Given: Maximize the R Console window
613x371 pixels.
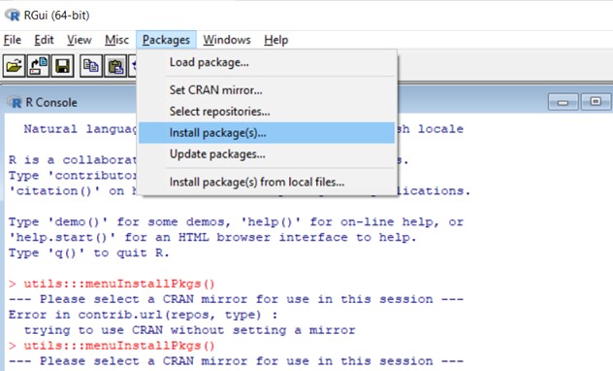Looking at the screenshot, I should (596, 102).
